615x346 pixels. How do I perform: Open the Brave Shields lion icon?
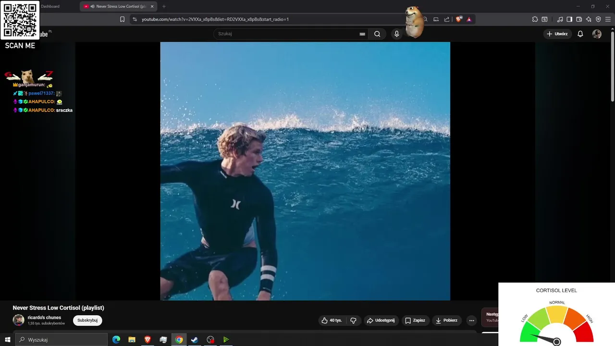coord(459,19)
